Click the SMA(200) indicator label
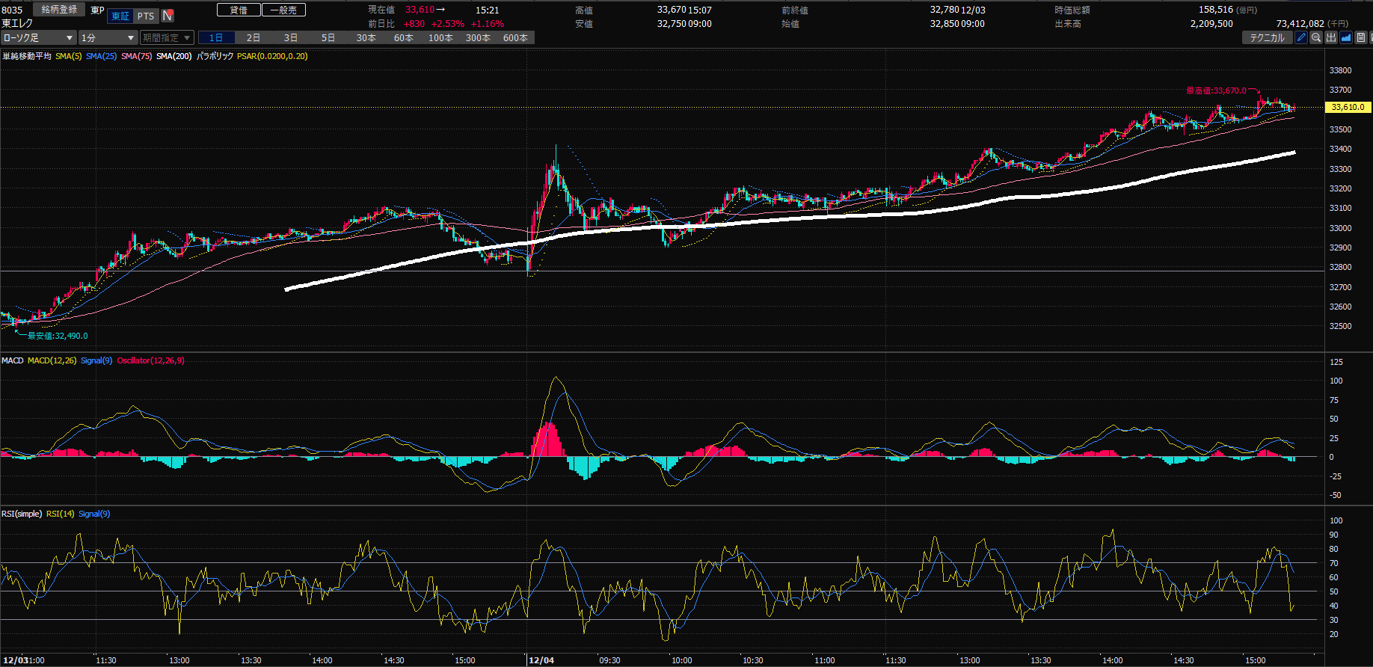The width and height of the screenshot is (1373, 667). (173, 56)
